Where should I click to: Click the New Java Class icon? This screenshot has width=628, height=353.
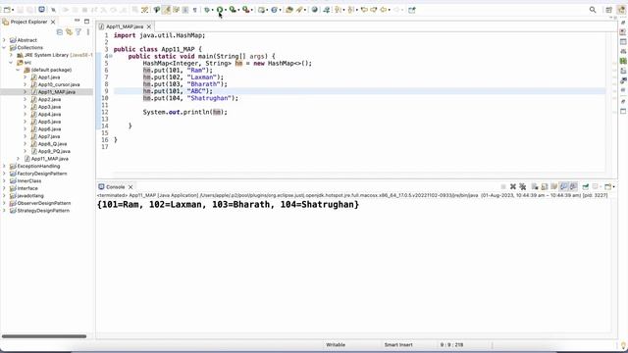click(x=275, y=10)
